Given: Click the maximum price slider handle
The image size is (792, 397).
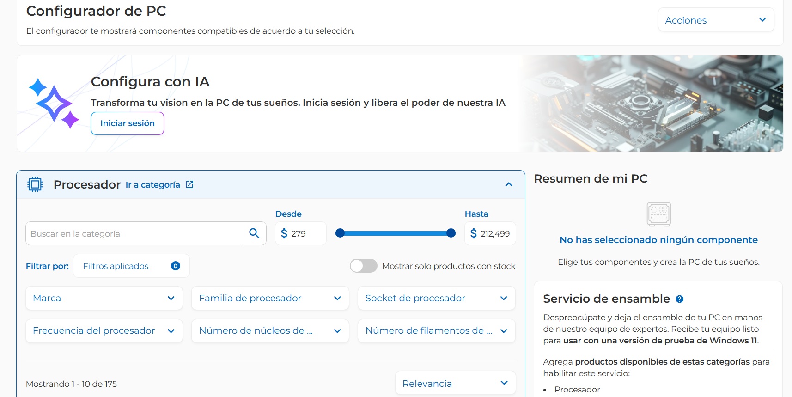Looking at the screenshot, I should tap(451, 233).
